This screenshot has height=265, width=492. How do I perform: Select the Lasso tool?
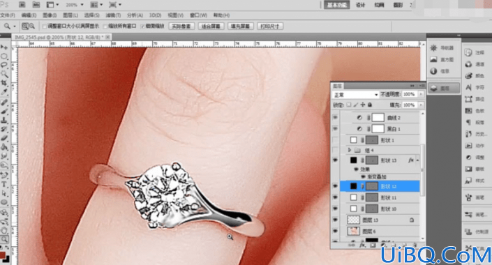click(4, 66)
